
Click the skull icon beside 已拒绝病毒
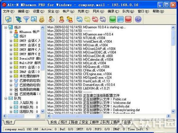point(16,94)
